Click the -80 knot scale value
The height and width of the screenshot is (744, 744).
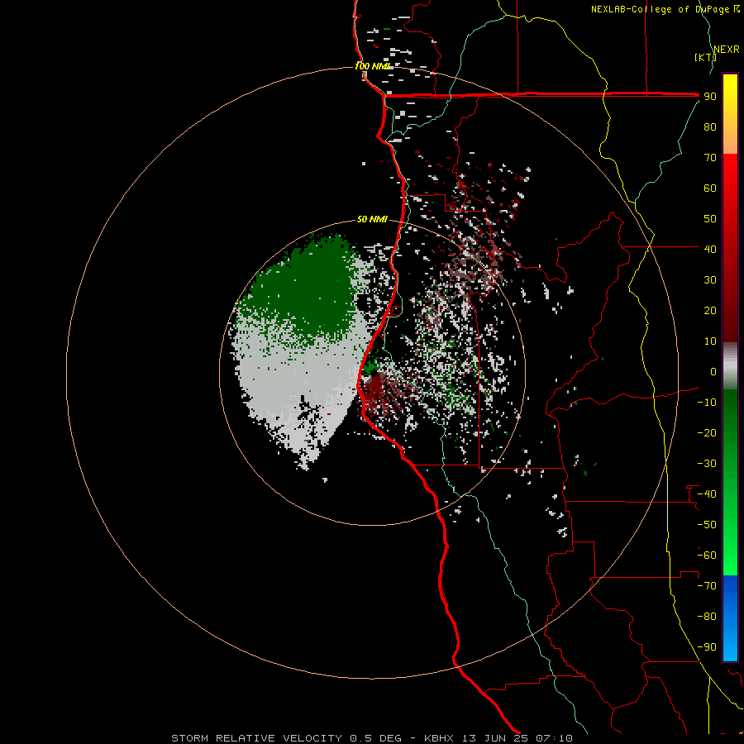(707, 617)
